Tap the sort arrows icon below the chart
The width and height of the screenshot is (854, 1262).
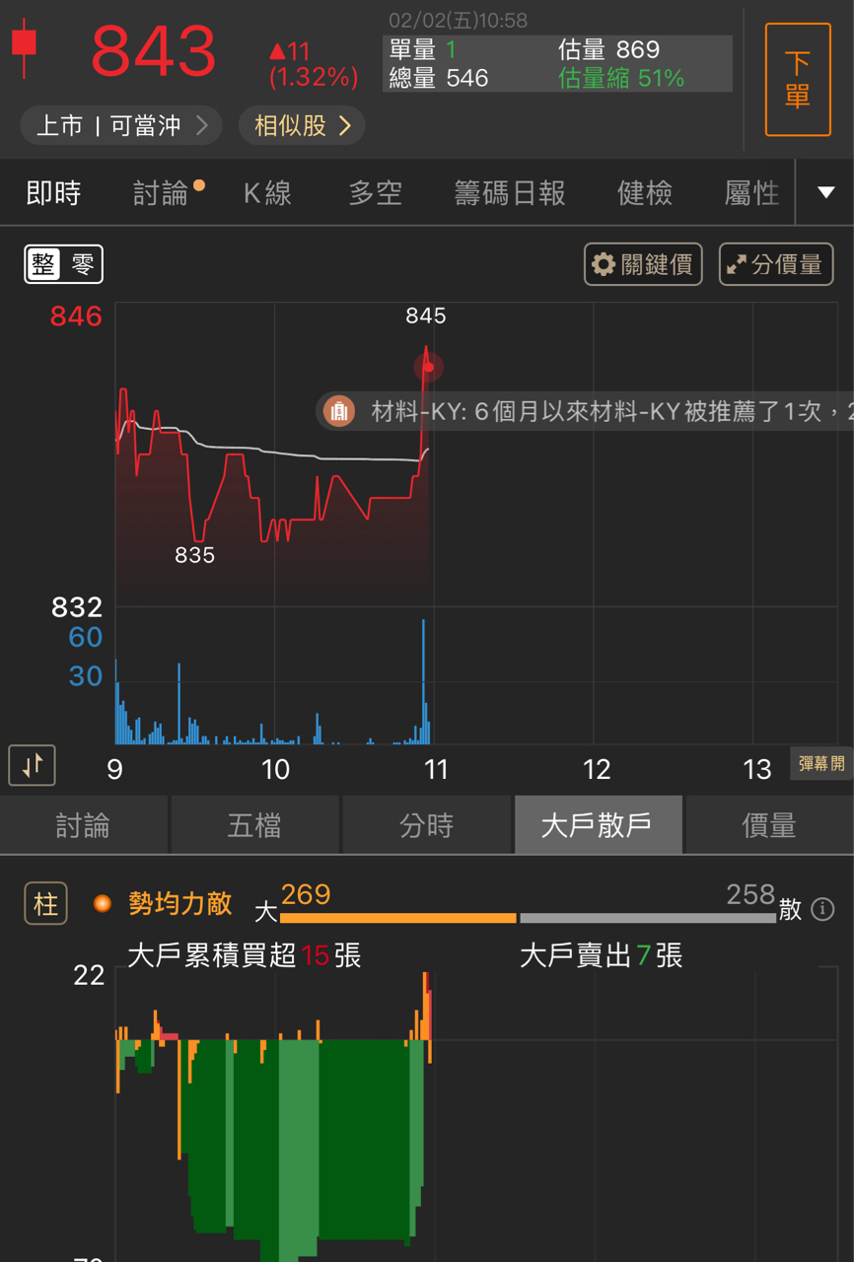[x=31, y=765]
